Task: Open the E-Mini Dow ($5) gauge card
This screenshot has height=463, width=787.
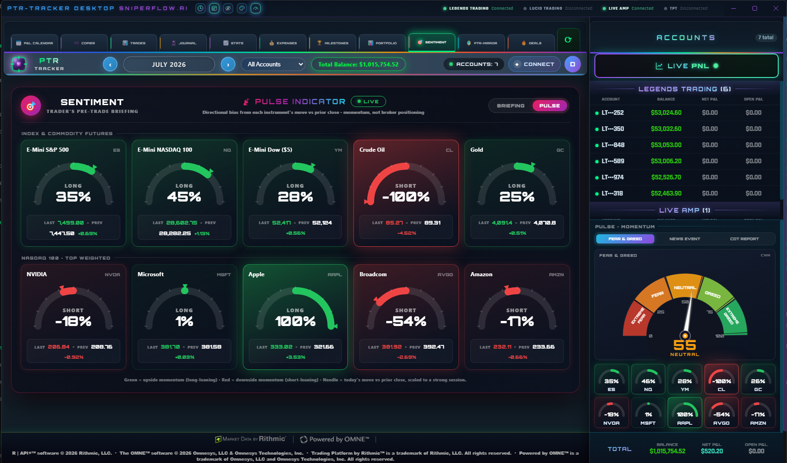Action: pyautogui.click(x=295, y=193)
